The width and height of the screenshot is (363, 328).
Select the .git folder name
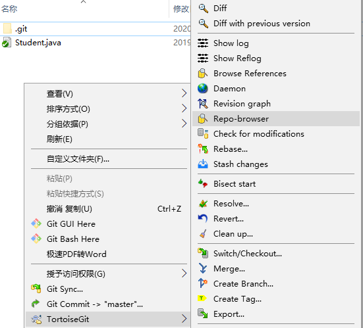click(x=21, y=29)
